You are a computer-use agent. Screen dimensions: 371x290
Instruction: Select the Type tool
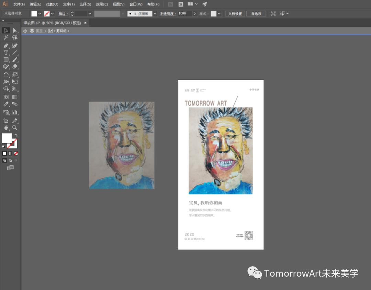click(6, 53)
